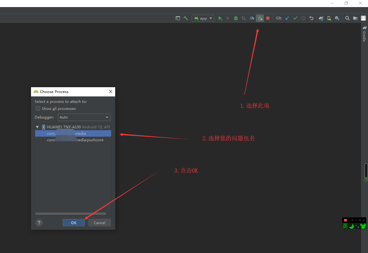Open Attach Debugger to Android Process
The width and height of the screenshot is (368, 253).
260,18
